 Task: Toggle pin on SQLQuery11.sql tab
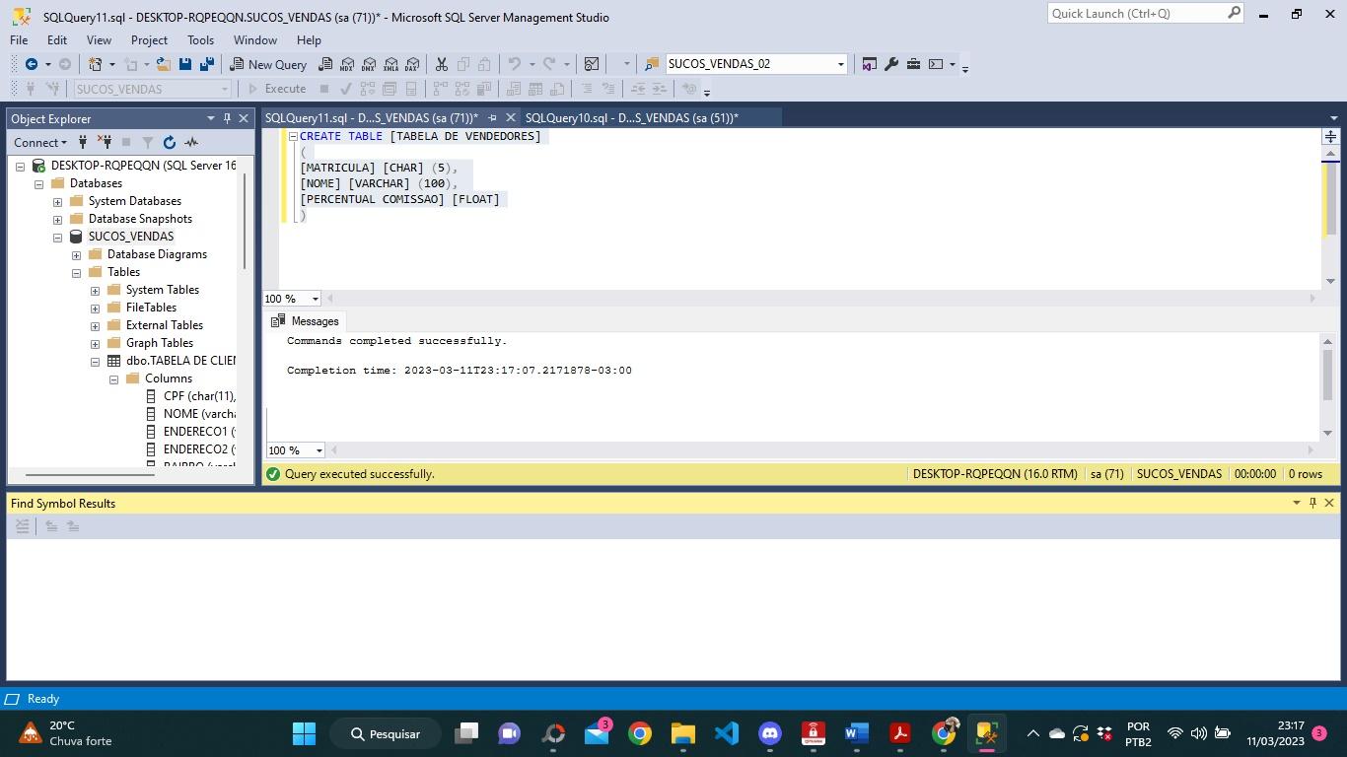coord(492,117)
